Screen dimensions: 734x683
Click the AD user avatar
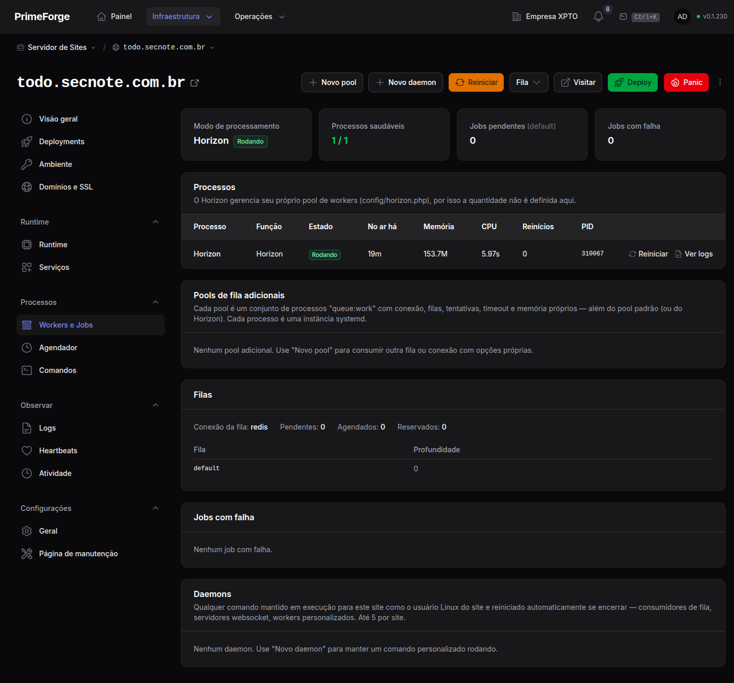click(x=682, y=16)
